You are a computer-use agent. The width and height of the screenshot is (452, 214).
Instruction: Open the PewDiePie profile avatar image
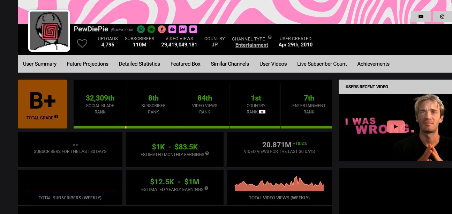click(x=49, y=31)
